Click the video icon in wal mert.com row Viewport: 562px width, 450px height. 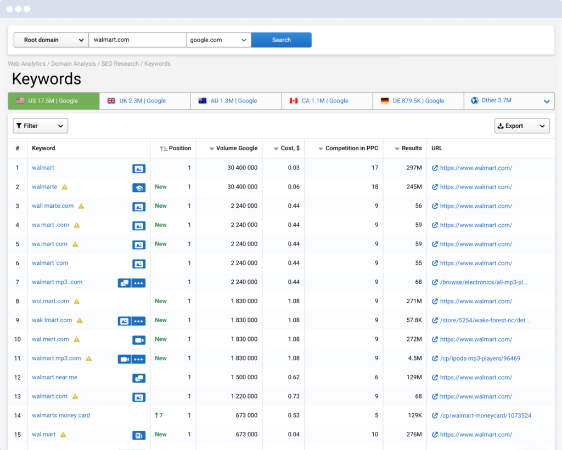pos(139,340)
